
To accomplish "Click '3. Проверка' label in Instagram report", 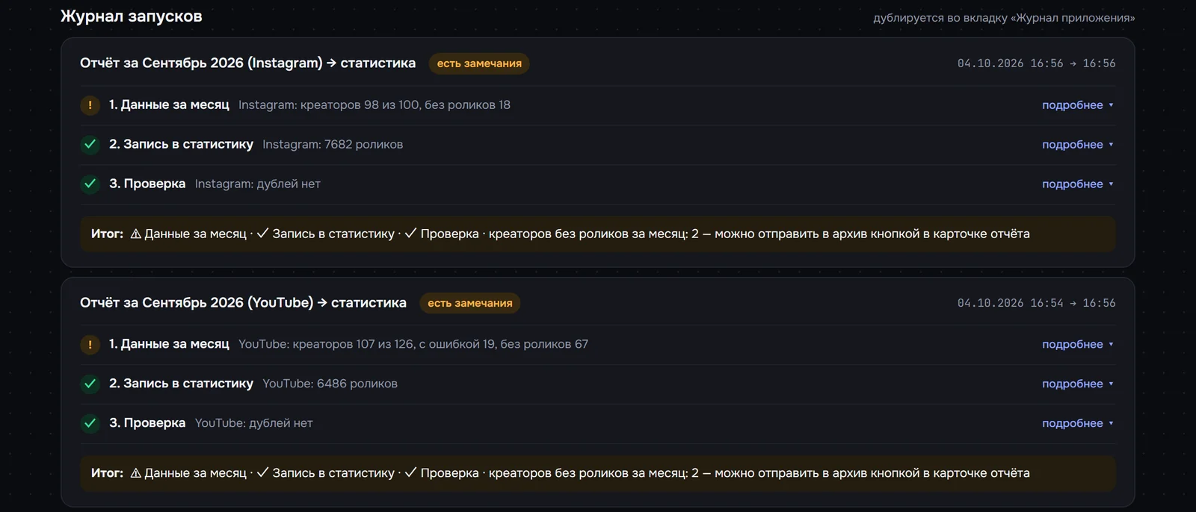I will [x=147, y=184].
